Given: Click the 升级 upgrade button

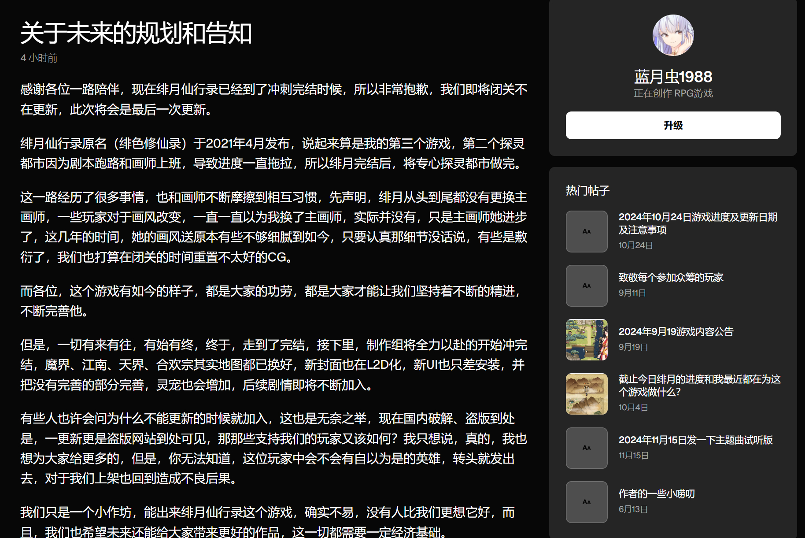Looking at the screenshot, I should pyautogui.click(x=673, y=126).
